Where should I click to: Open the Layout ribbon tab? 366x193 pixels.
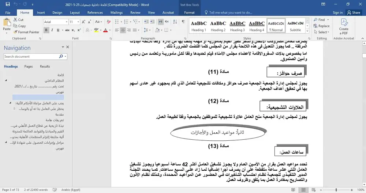(75, 12)
